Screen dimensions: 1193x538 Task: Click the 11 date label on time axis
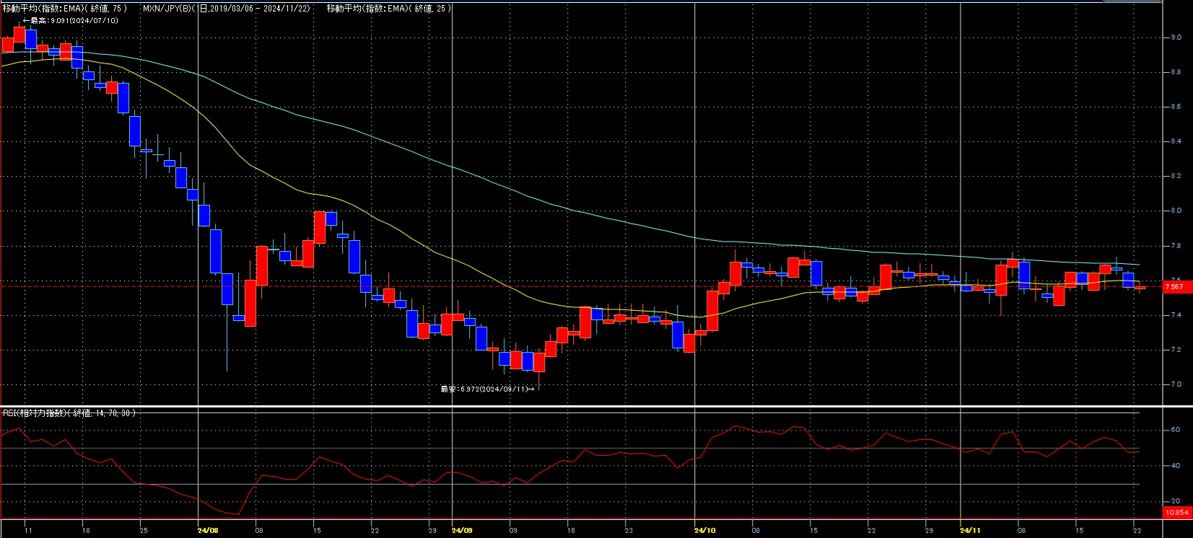28,531
